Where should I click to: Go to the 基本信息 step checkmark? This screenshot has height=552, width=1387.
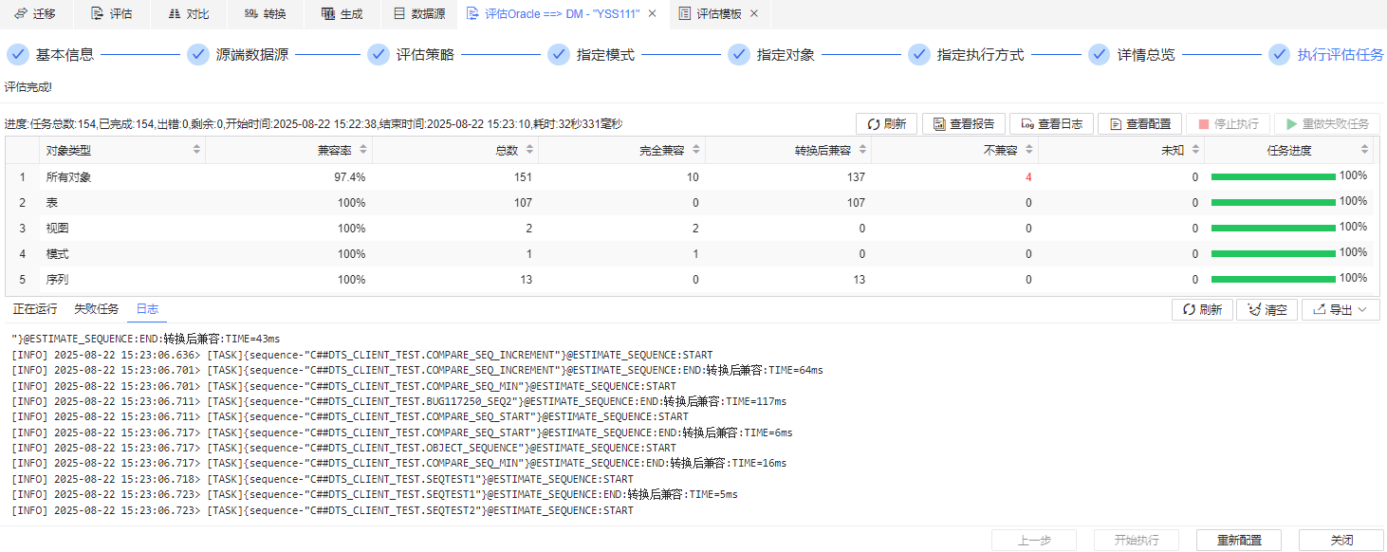[x=17, y=54]
